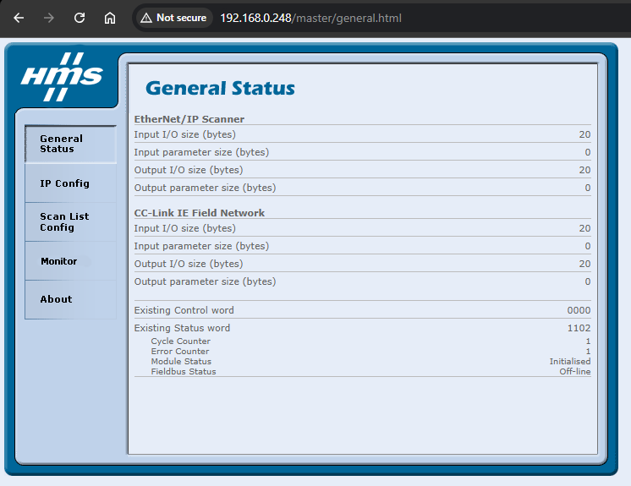Click the Existing Control word label
Image resolution: width=631 pixels, height=486 pixels.
click(184, 310)
